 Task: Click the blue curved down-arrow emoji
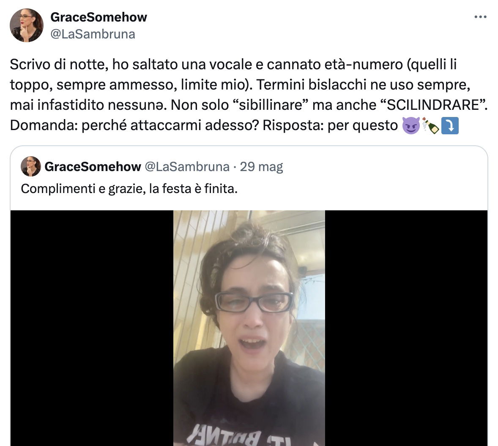click(450, 125)
